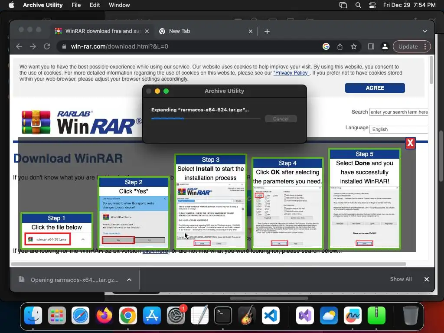Close the New Tab tab
This screenshot has height=333, width=444.
(x=250, y=31)
